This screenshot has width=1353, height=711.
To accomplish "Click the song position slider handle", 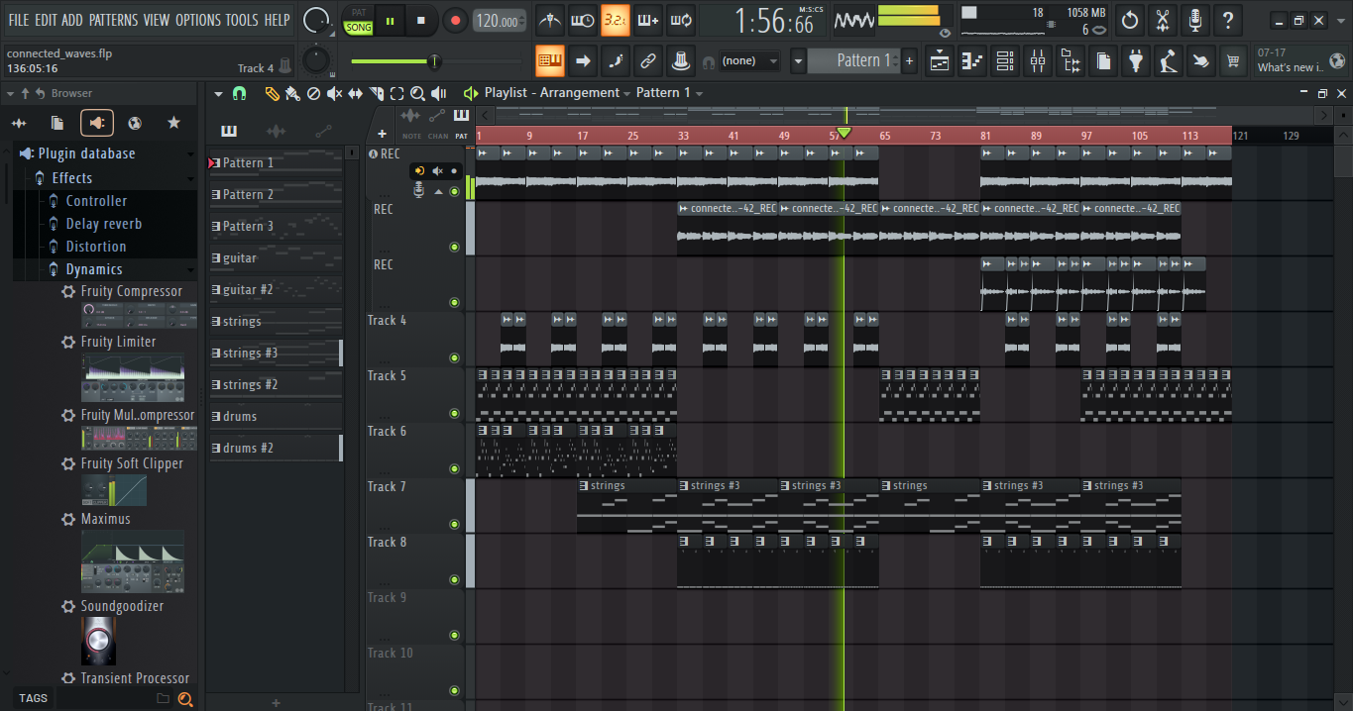I will point(433,61).
